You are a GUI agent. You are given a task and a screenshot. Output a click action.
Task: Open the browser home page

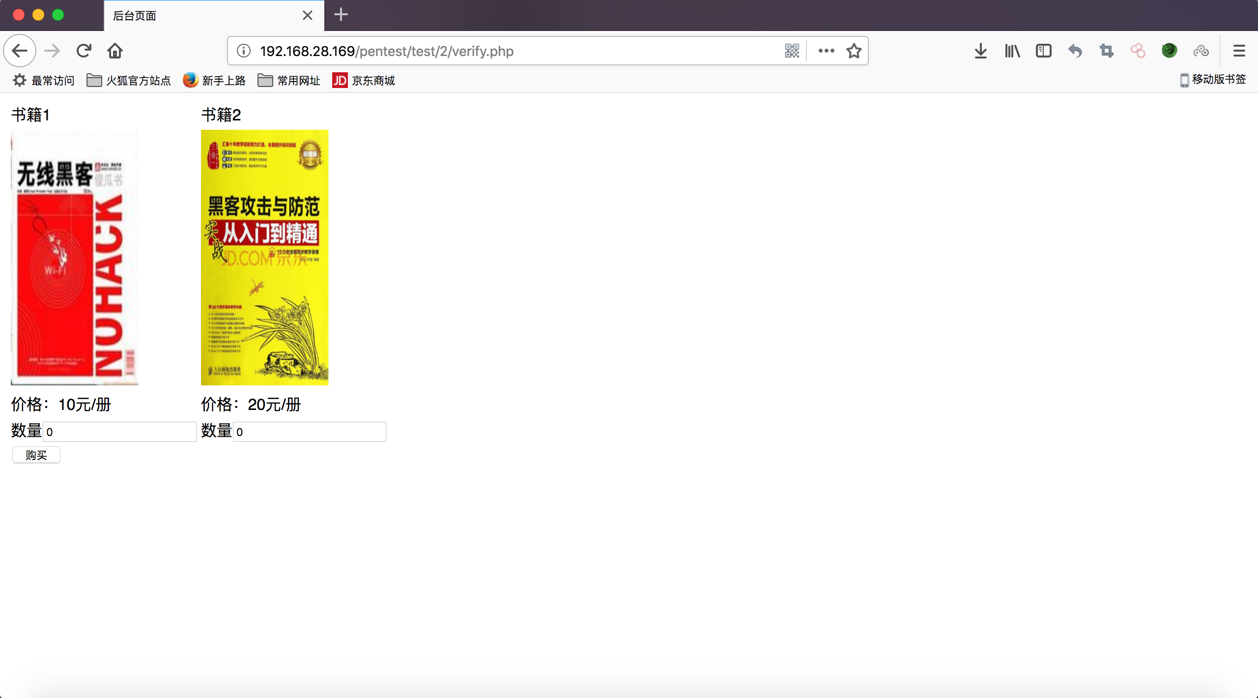(115, 51)
